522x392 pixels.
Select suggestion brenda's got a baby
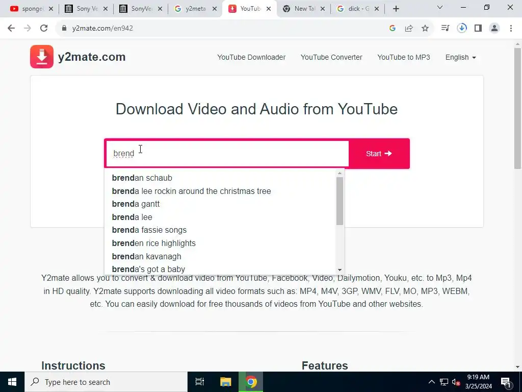click(x=148, y=269)
